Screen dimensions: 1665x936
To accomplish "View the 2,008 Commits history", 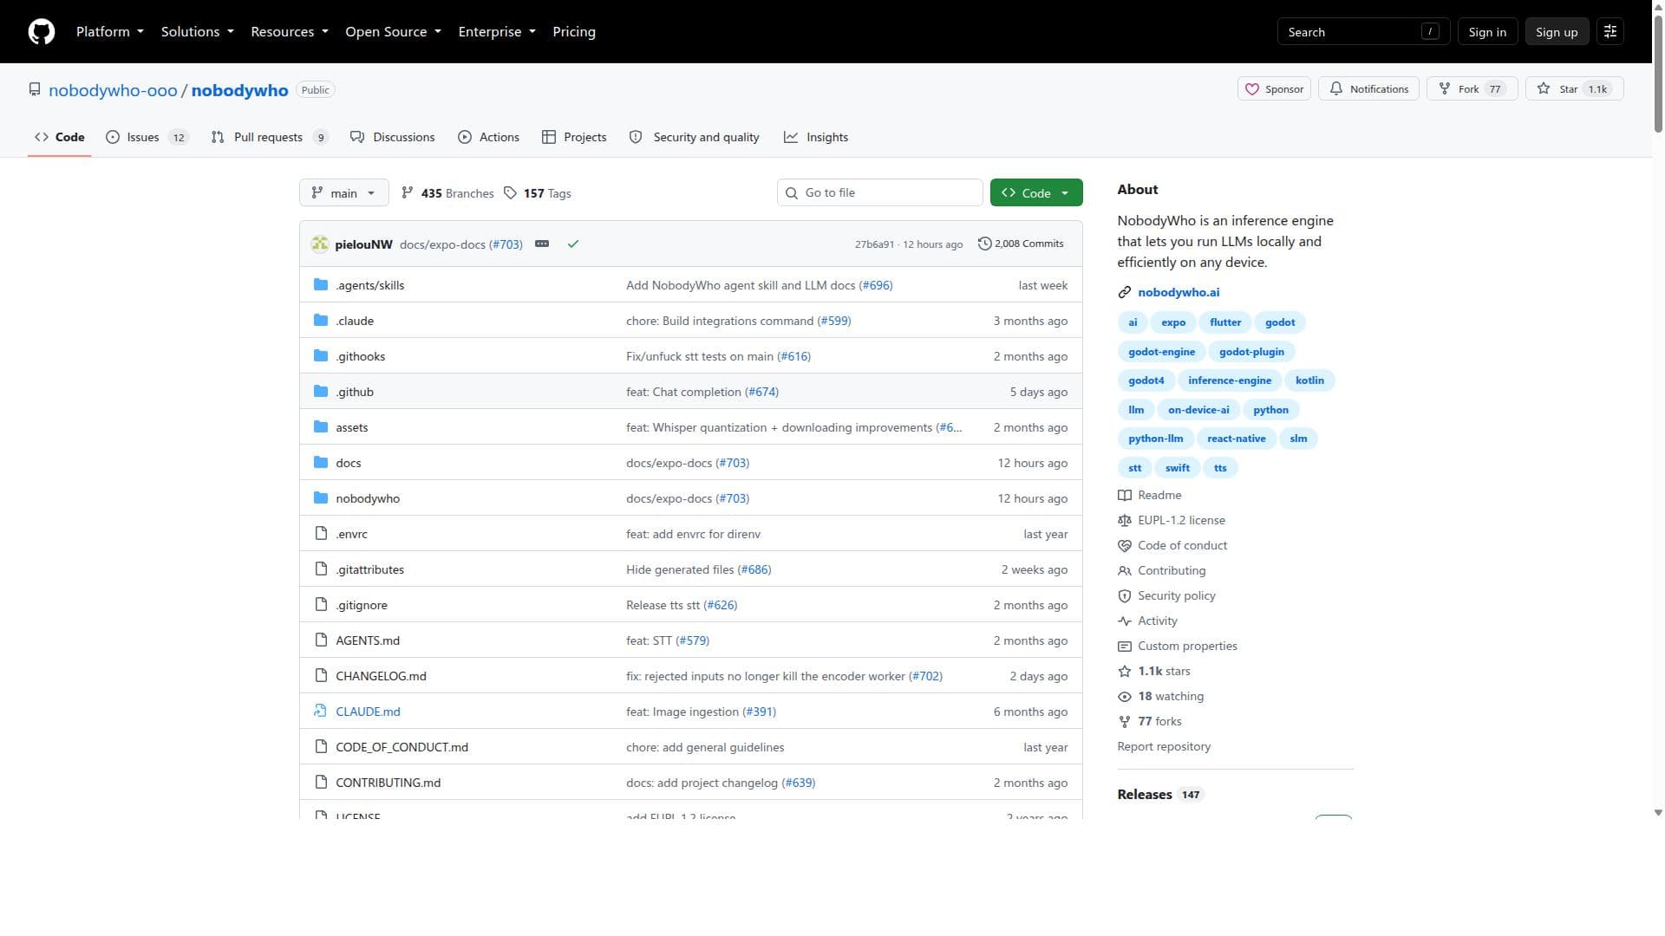I will [1021, 244].
